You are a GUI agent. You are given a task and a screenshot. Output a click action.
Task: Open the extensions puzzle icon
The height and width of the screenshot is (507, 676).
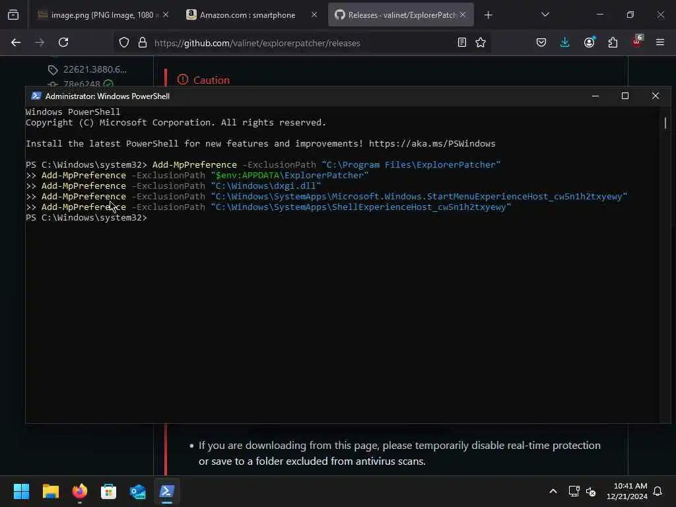(613, 43)
